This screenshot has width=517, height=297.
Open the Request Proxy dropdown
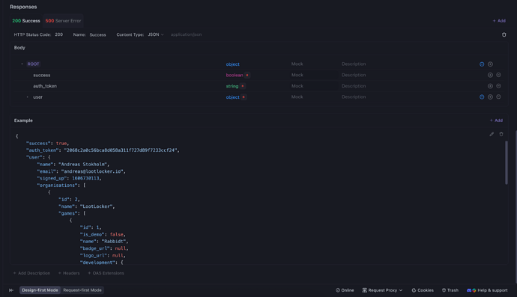(382, 290)
